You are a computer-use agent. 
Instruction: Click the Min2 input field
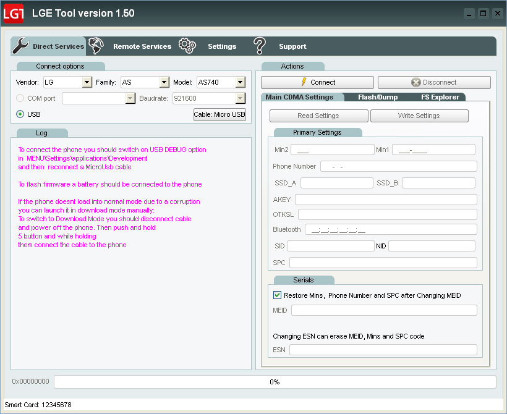[333, 150]
